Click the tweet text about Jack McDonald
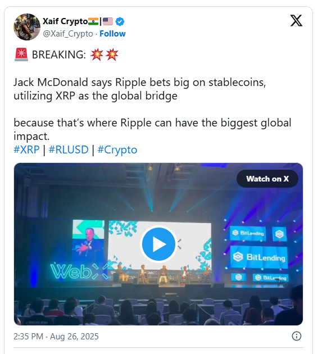 pos(140,89)
